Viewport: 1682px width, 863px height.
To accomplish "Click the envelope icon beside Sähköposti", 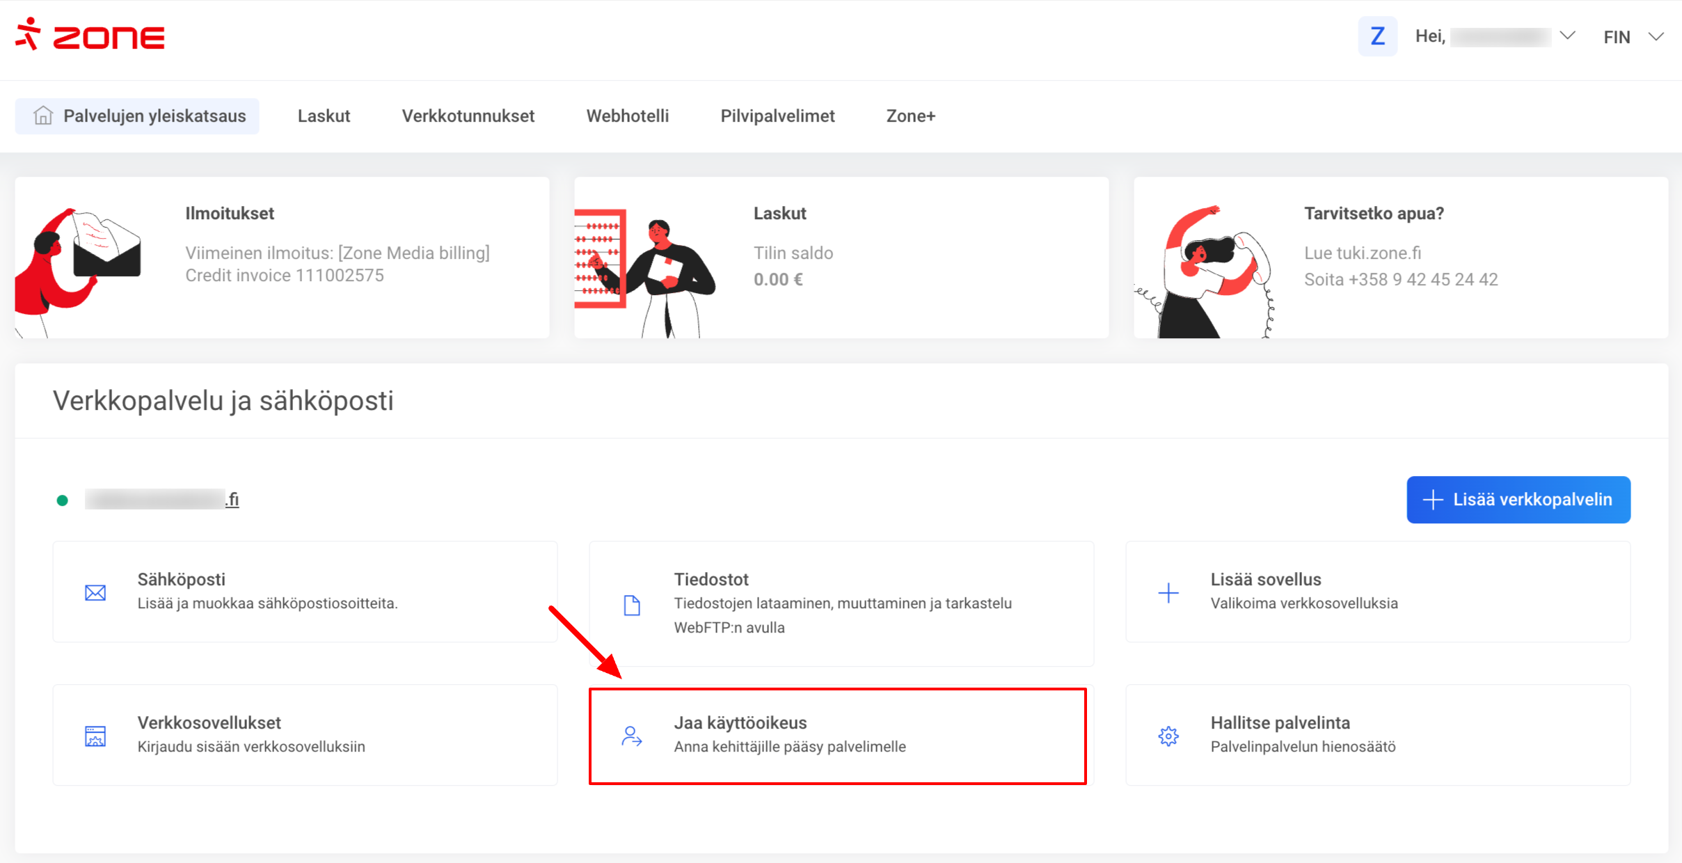I will point(95,593).
